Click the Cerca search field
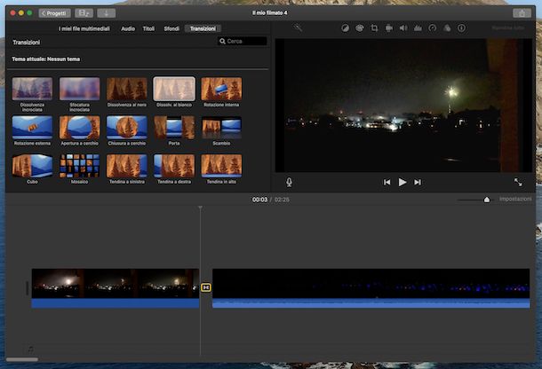Screen dimensions: 542x369 (x=243, y=41)
